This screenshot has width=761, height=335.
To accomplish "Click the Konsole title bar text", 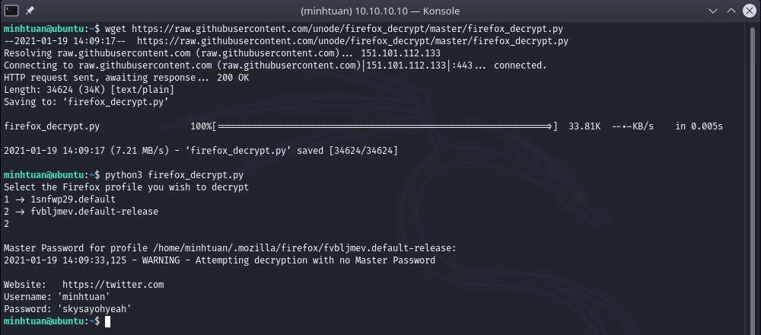I will 380,11.
